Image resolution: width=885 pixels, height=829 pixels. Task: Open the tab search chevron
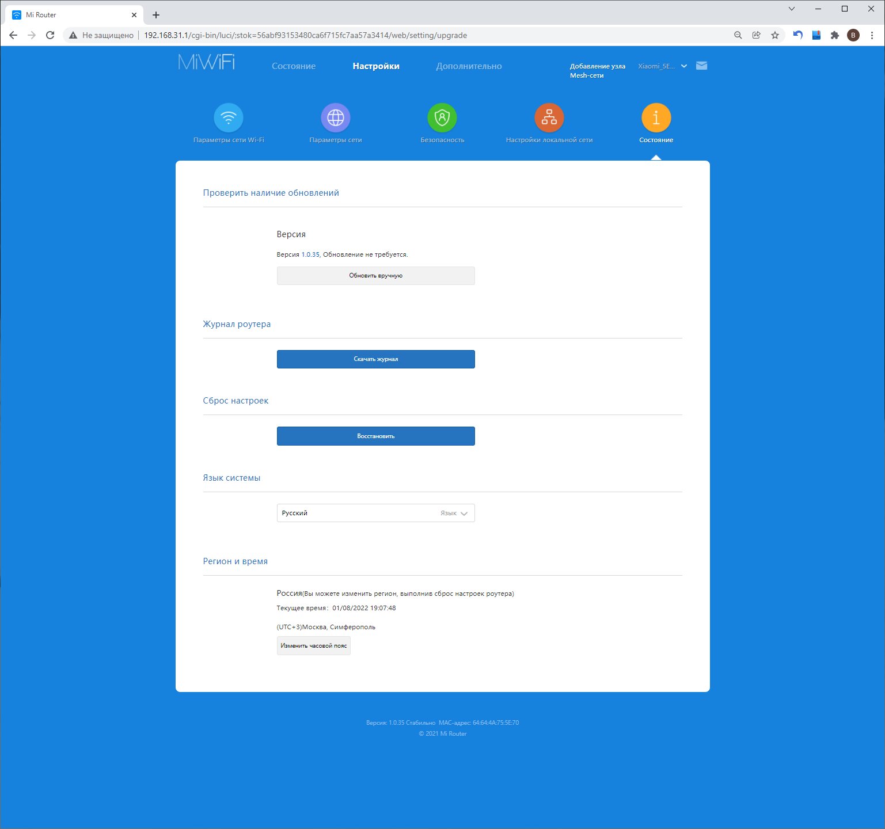(792, 9)
